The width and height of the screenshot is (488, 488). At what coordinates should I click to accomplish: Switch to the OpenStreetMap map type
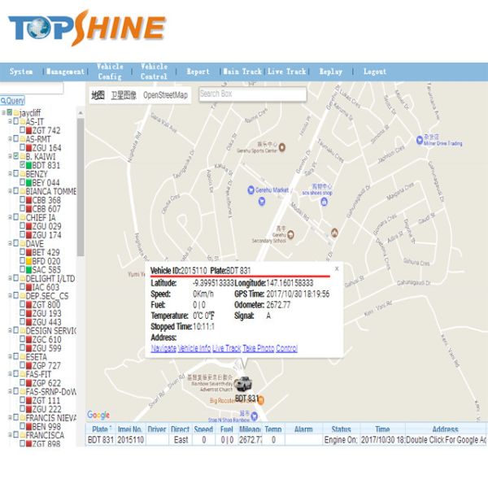(x=165, y=95)
